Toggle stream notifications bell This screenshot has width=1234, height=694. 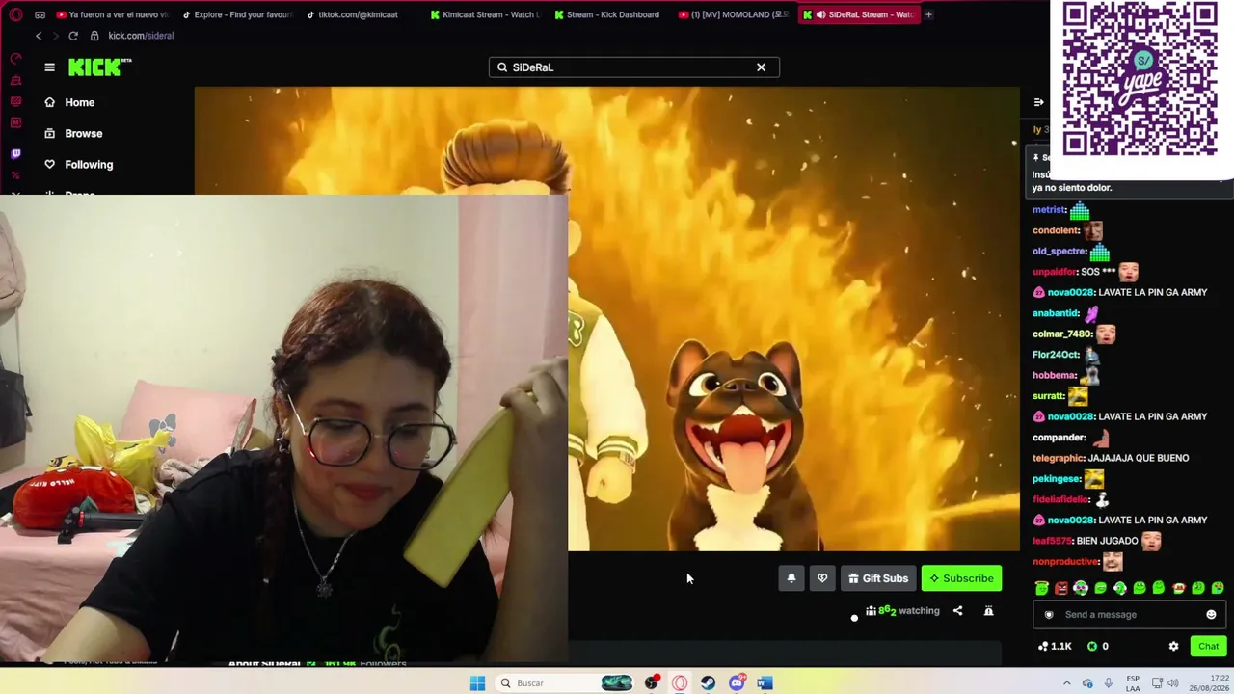(791, 578)
